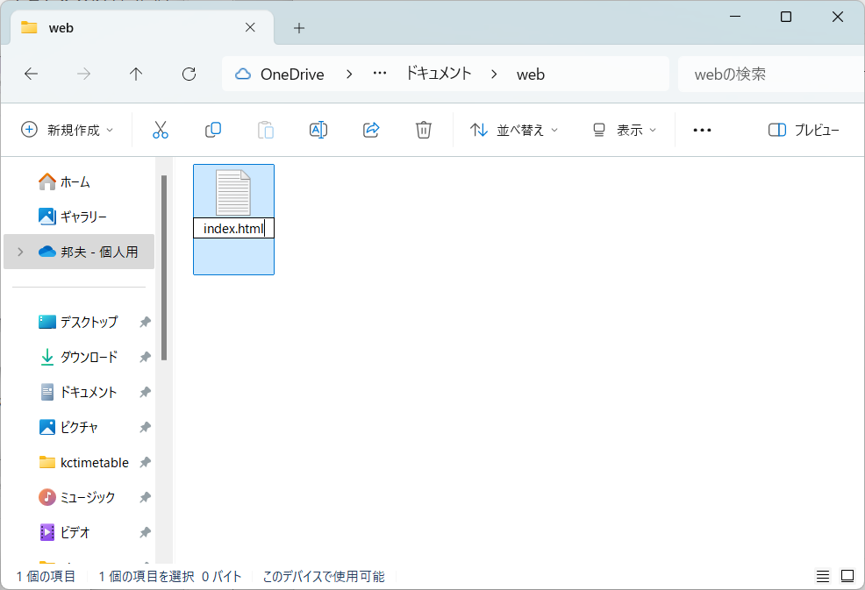
Task: Share index.html via the share icon
Action: pyautogui.click(x=370, y=129)
